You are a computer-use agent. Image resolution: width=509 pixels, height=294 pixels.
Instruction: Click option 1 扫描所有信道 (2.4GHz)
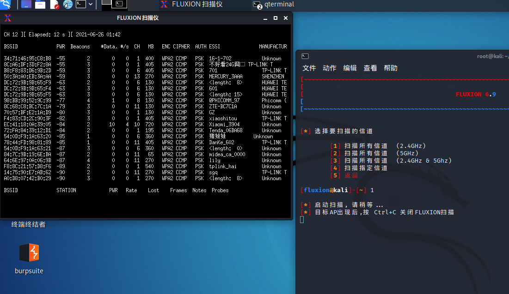tap(378, 146)
